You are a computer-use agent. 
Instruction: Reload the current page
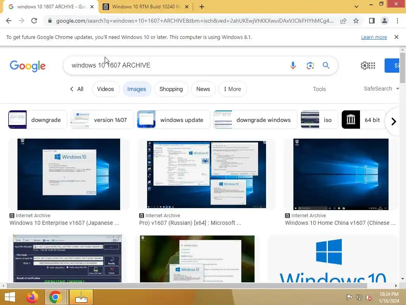[34, 21]
